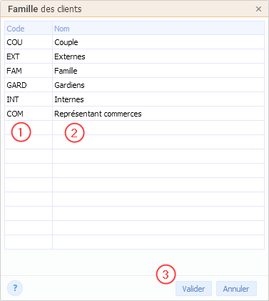This screenshot has width=269, height=301.
Task: Sort by the Code column header
Action: (29, 29)
